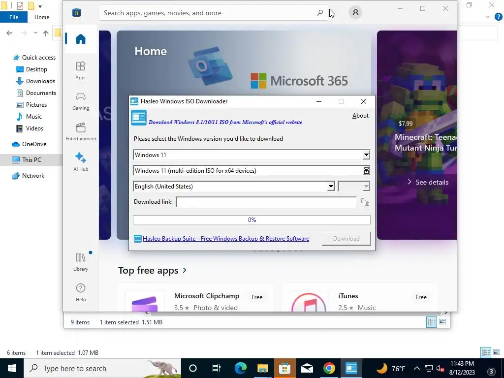Open the user account profile icon
504x378 pixels.
click(x=355, y=12)
